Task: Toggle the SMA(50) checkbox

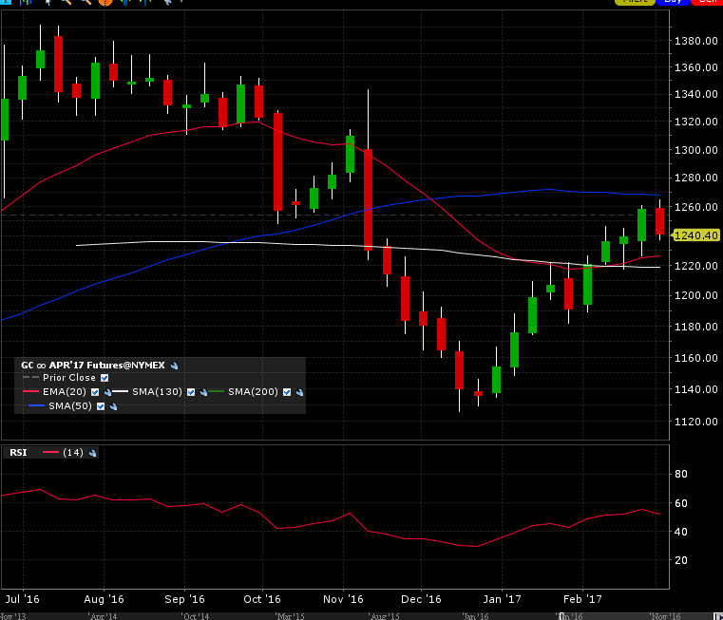Action: point(101,406)
